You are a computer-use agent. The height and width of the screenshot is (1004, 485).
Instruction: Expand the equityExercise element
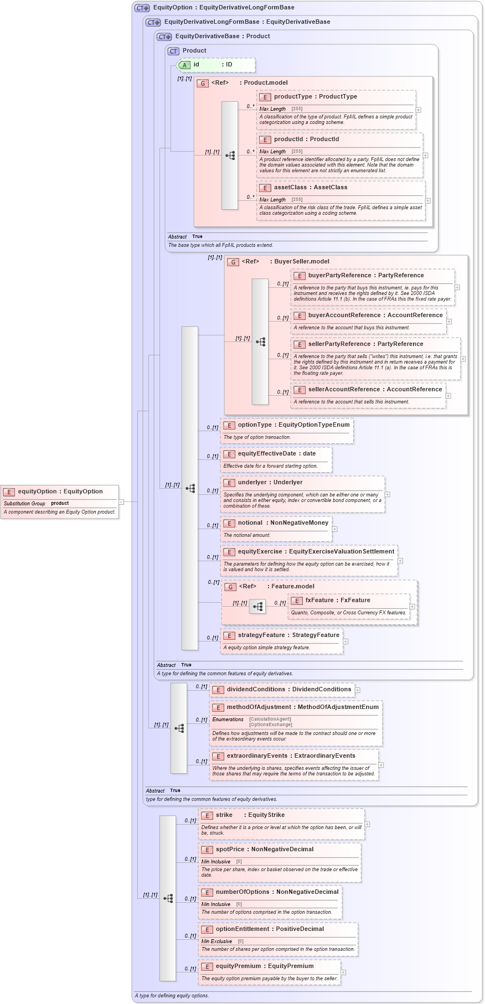(400, 561)
